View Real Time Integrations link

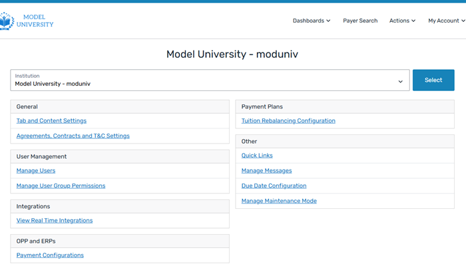[55, 220]
